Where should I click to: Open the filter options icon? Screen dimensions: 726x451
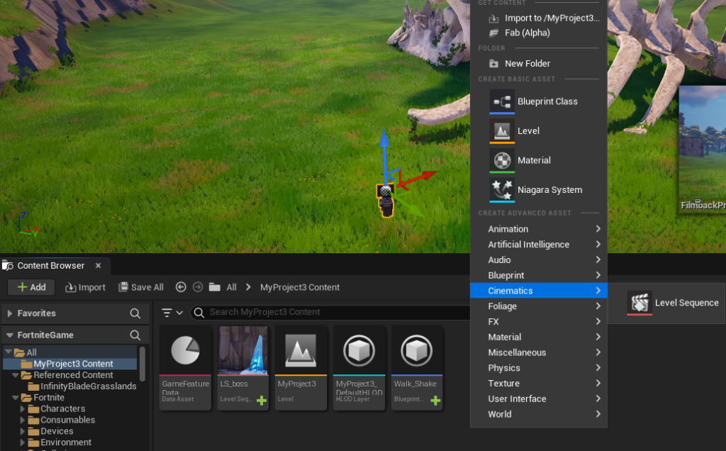pos(167,313)
